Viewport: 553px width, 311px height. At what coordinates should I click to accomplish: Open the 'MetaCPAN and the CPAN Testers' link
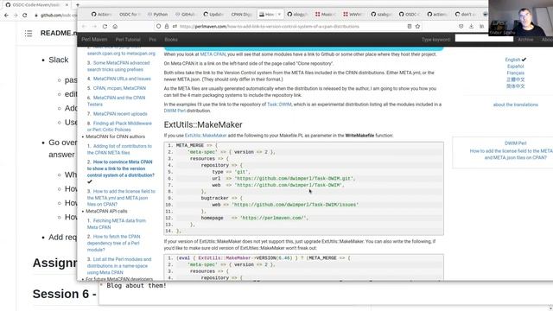click(x=116, y=101)
